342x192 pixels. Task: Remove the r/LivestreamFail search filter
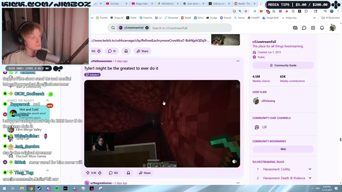coord(147,28)
